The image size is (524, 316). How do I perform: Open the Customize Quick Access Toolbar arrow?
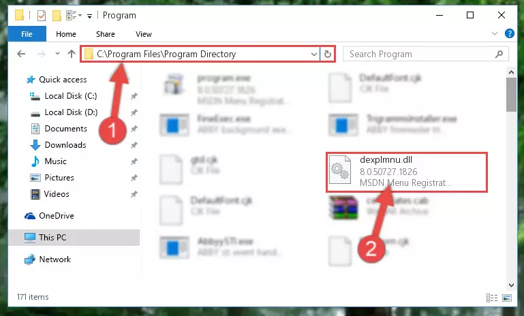89,16
